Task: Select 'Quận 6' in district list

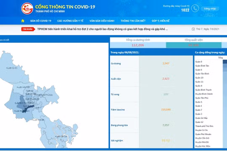Action: (x=198, y=70)
